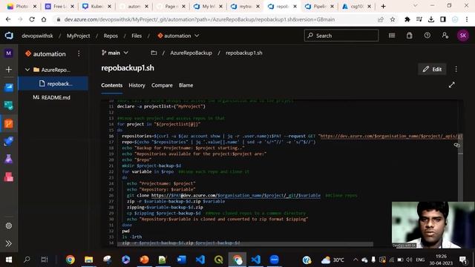
Task: Click the folder icon in the path breadcrumb
Action: pos(154,53)
